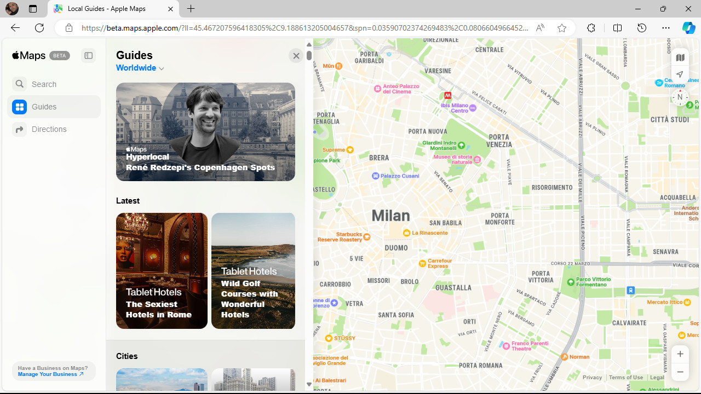Collapse the sidebar with the panel icon
The image size is (701, 394).
88,55
